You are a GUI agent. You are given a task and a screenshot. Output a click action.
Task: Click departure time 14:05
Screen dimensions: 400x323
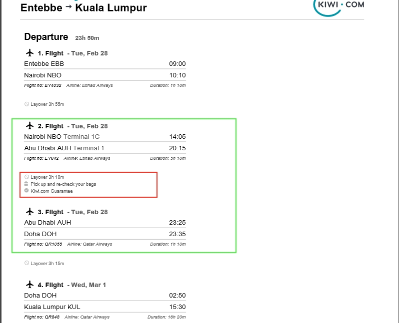point(177,136)
